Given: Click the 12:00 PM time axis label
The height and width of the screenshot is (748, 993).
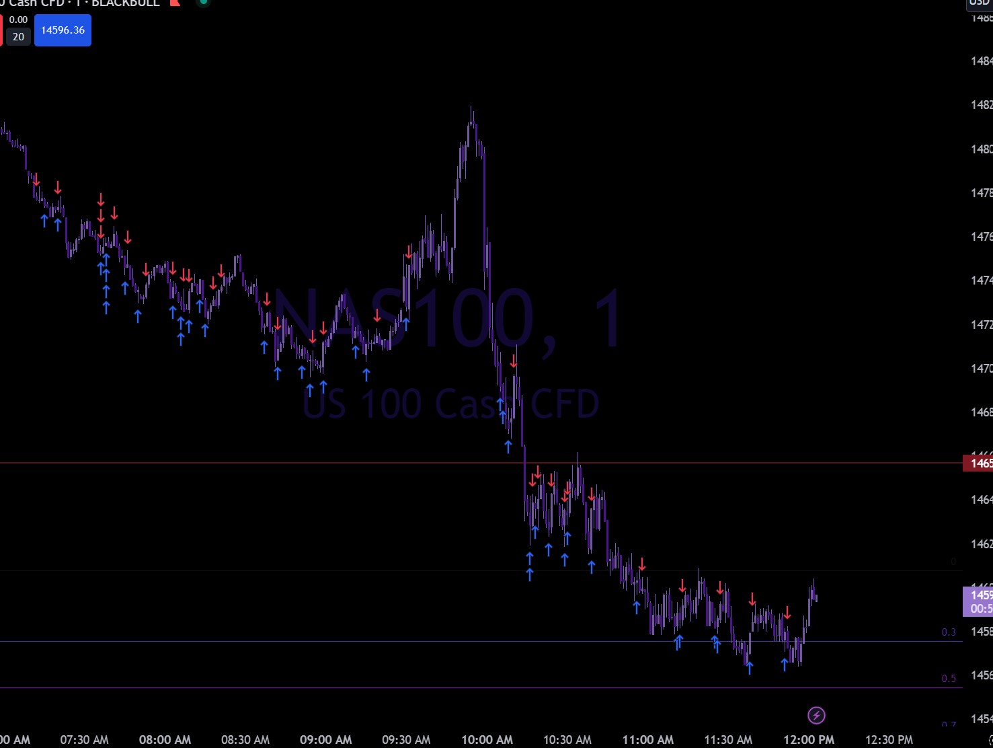Looking at the screenshot, I should click(809, 740).
